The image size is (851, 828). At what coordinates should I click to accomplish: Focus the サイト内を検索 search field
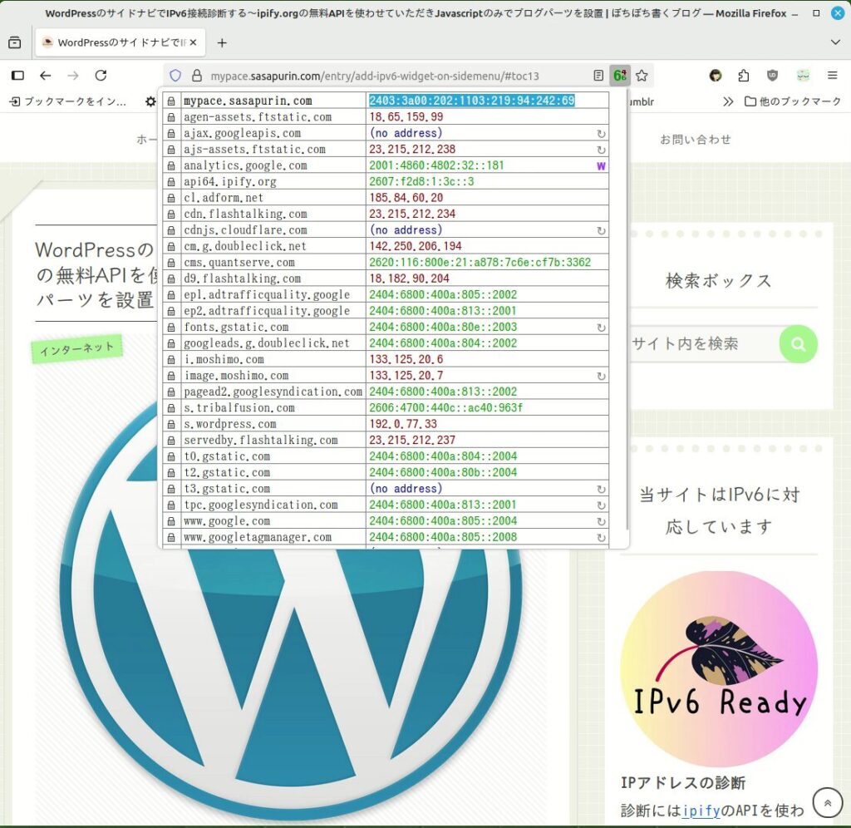pyautogui.click(x=700, y=343)
